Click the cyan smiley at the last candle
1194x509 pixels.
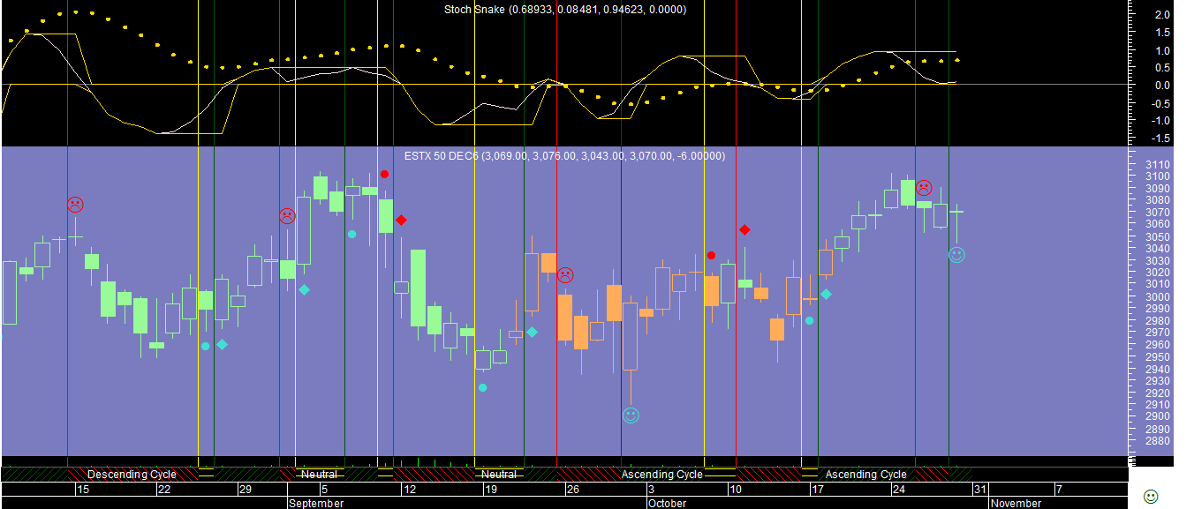point(956,255)
